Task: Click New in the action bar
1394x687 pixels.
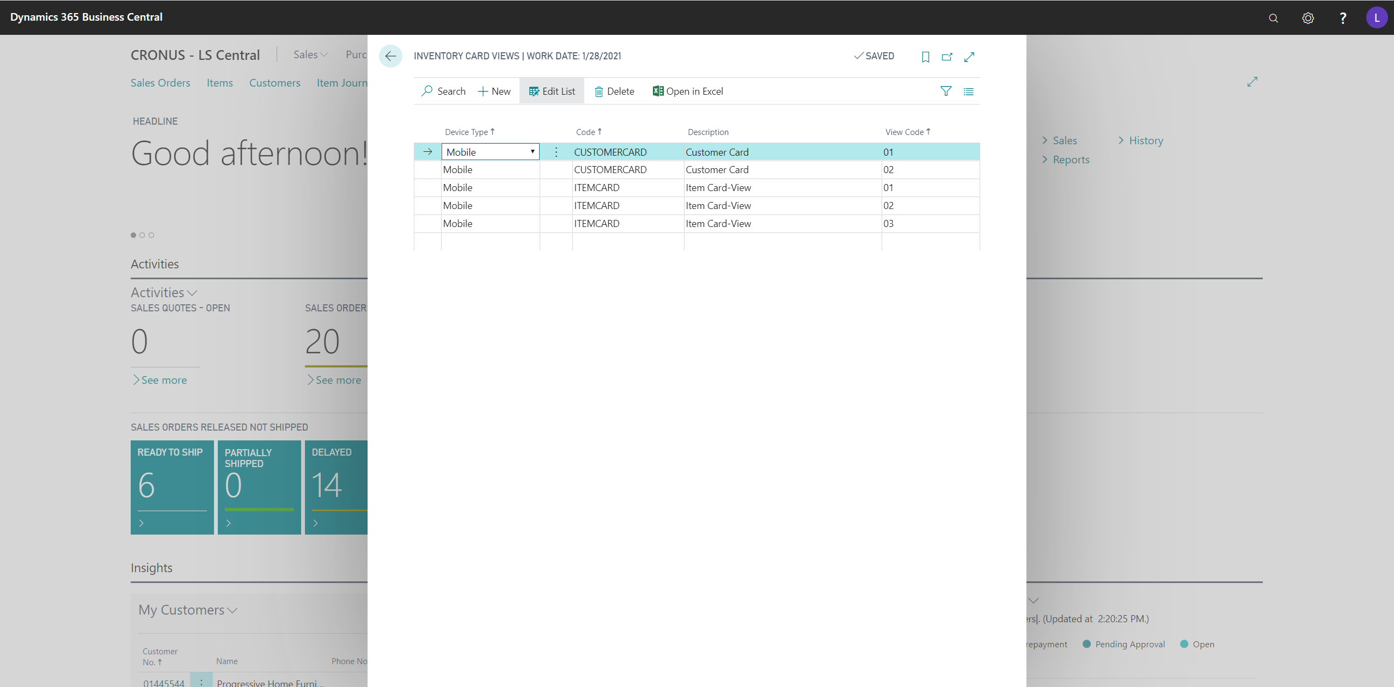Action: [494, 91]
